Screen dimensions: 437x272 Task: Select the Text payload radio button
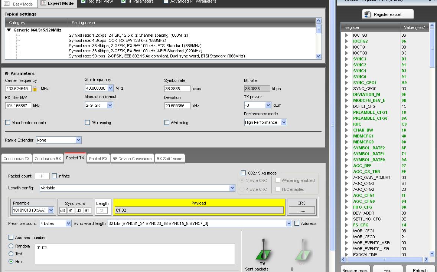[11, 254]
